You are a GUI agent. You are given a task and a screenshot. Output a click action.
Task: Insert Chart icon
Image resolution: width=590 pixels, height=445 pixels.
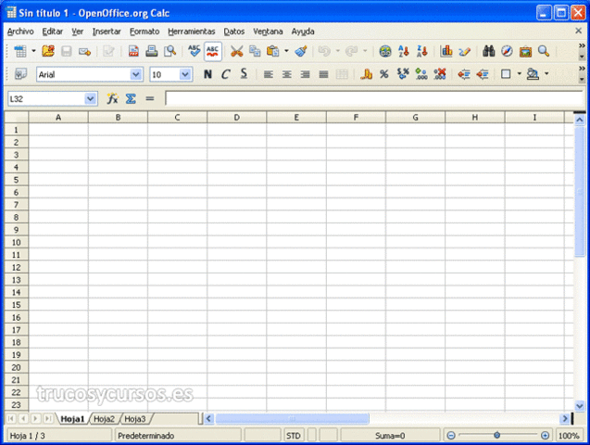coord(446,51)
